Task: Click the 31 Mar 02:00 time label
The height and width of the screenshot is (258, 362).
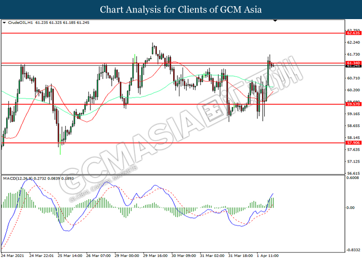Action: click(x=212, y=255)
